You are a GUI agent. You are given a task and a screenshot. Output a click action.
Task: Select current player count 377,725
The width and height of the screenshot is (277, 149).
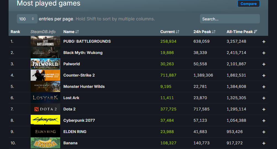point(168,109)
